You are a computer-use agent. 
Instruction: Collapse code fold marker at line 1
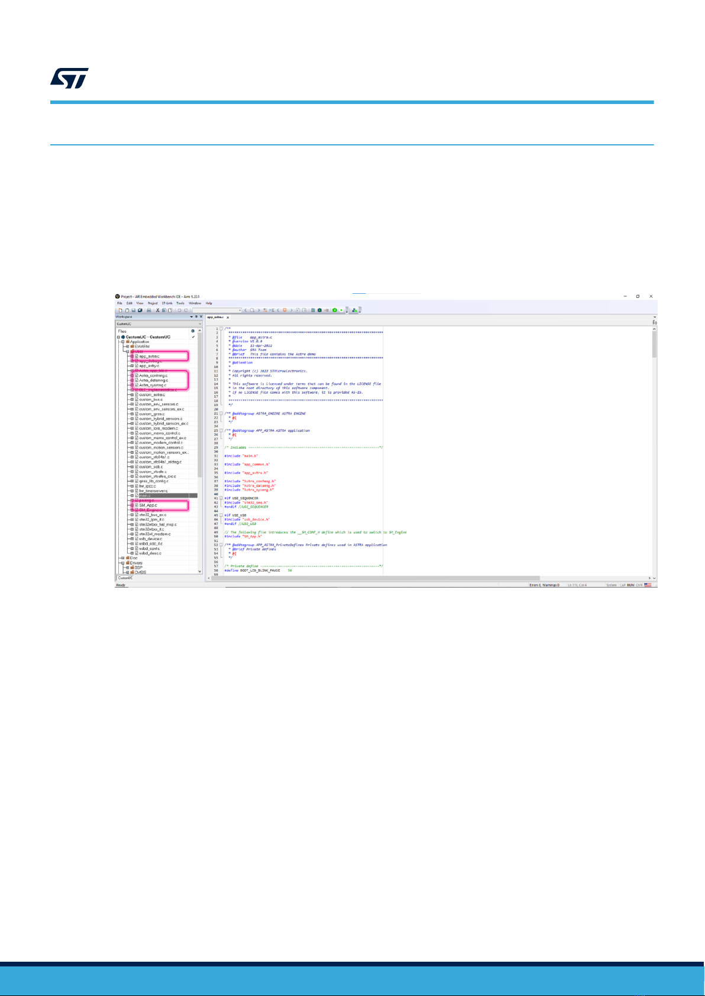click(221, 329)
